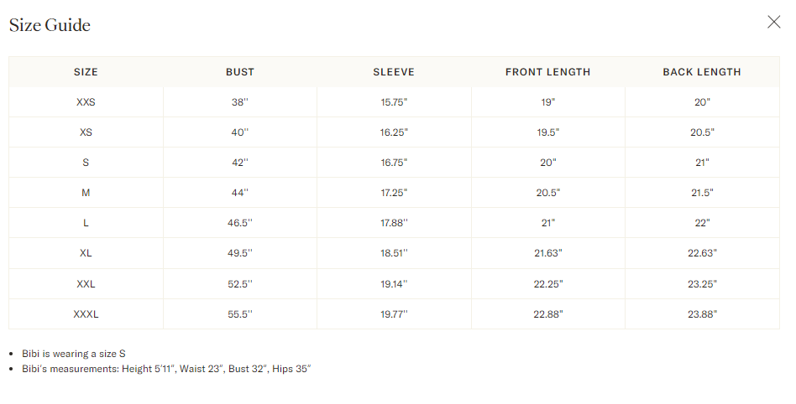
Task: Click the FRONT LENGTH column header
Action: [547, 72]
